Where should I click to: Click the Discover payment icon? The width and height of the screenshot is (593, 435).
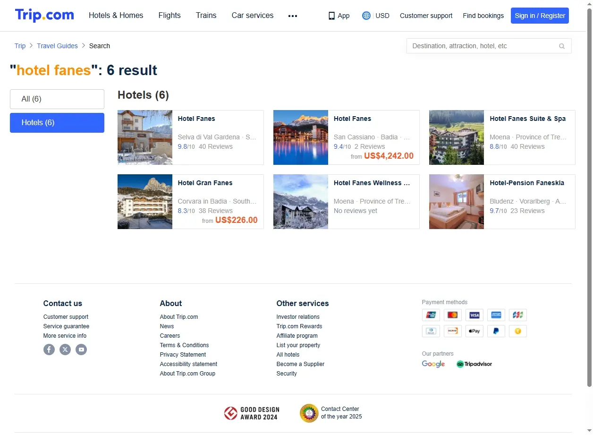coord(453,331)
